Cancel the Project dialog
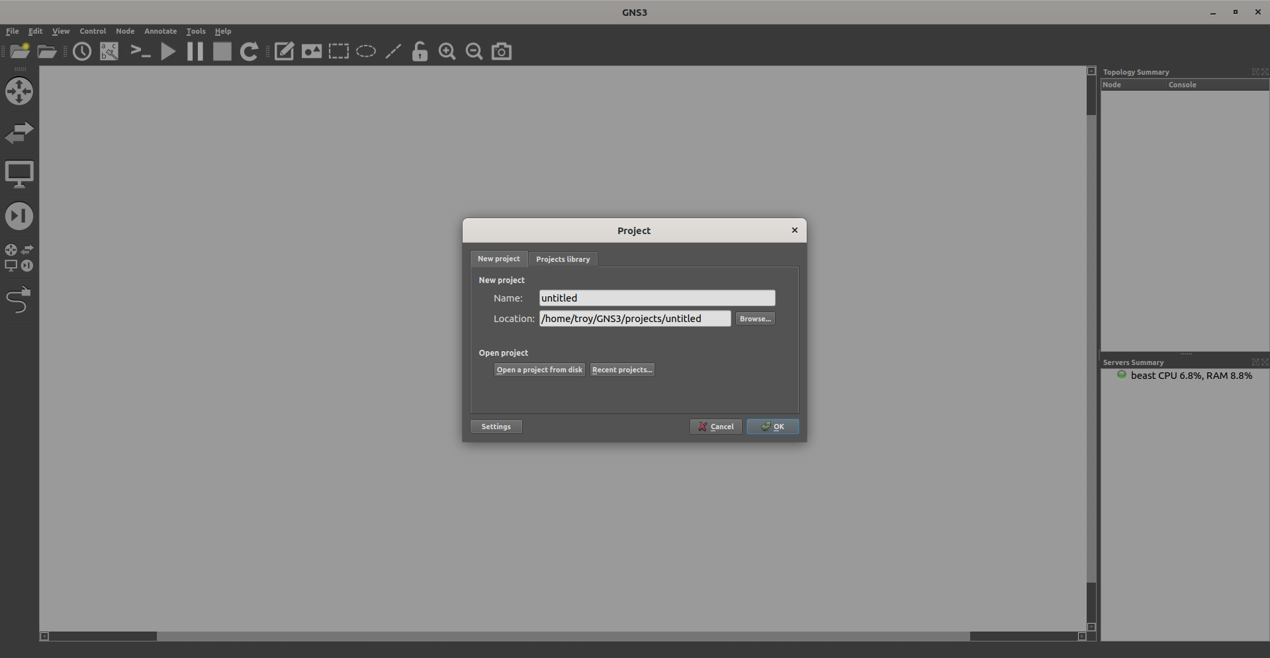Image resolution: width=1270 pixels, height=658 pixels. click(x=716, y=427)
